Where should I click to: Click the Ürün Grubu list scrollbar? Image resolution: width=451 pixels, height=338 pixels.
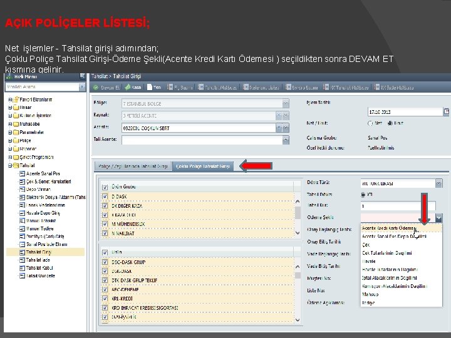(298, 217)
